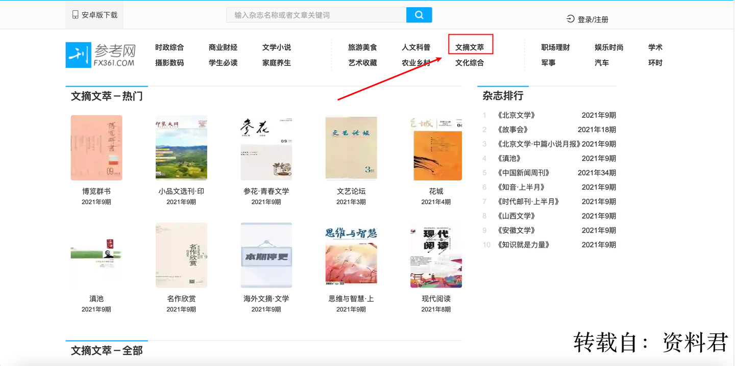Viewport: 735px width, 366px height.
Task: Open 《知音·上半月》 ranking entry
Action: point(521,187)
